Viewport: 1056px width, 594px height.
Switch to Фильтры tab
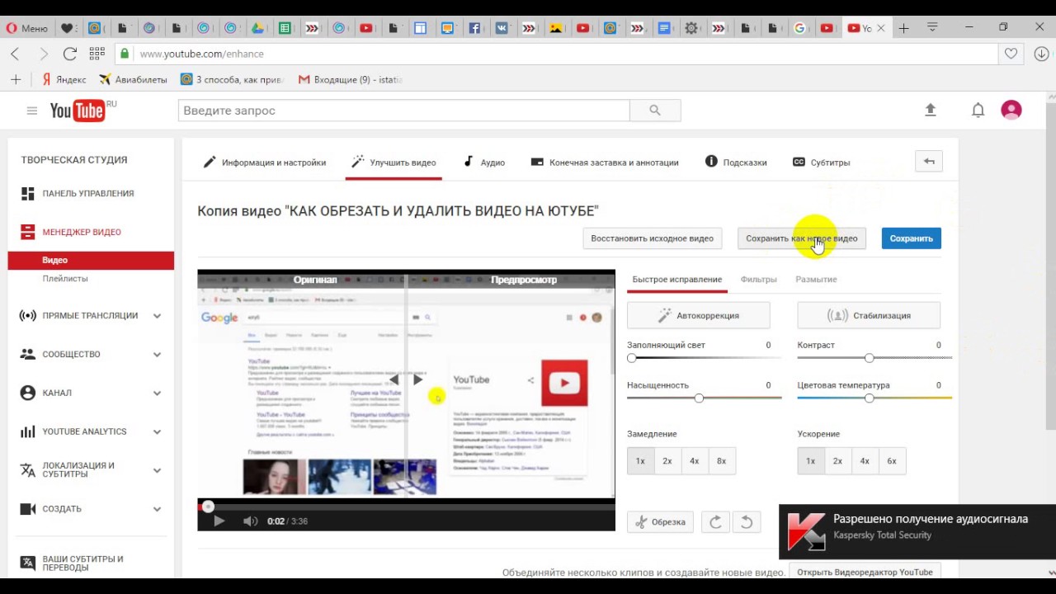pyautogui.click(x=758, y=280)
